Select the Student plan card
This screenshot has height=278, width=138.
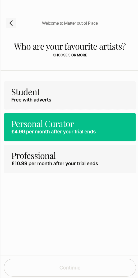pyautogui.click(x=70, y=95)
